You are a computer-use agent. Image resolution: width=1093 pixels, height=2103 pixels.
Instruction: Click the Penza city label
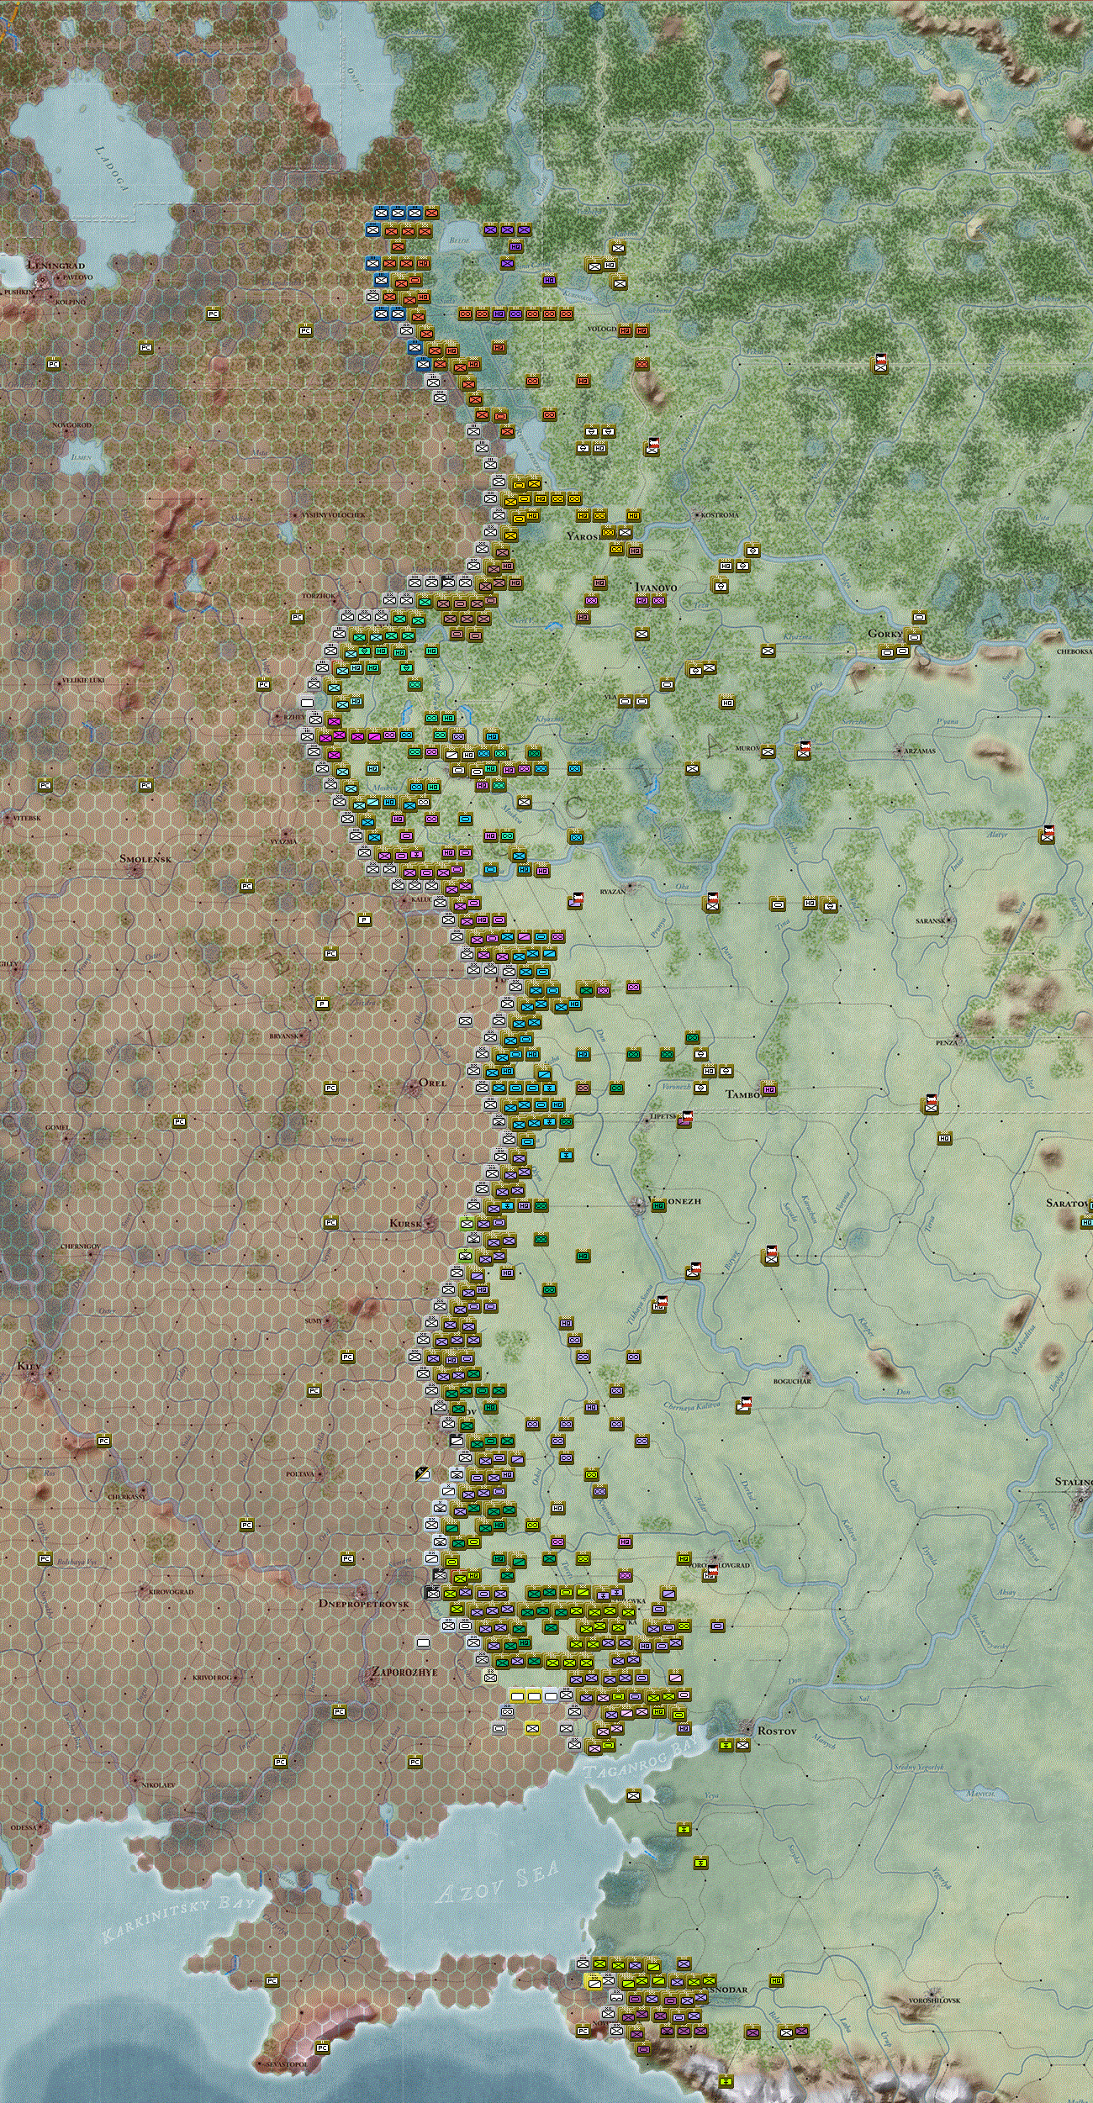pyautogui.click(x=947, y=1042)
